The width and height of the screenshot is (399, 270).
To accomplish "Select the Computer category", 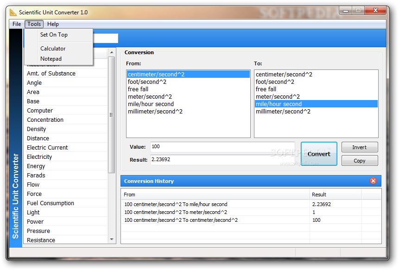I will [66, 110].
